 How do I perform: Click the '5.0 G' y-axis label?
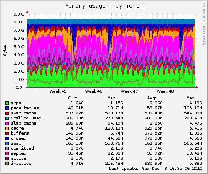[19, 47]
